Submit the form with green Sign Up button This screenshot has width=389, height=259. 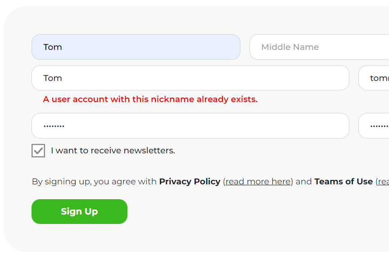(x=79, y=211)
